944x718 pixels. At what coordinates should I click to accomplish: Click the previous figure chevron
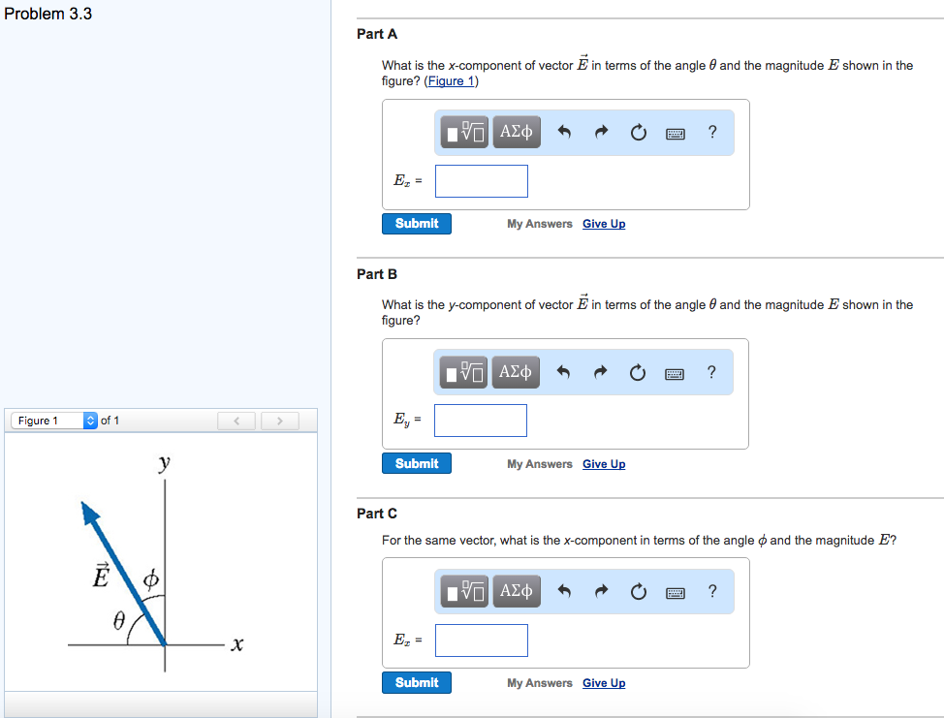click(236, 420)
